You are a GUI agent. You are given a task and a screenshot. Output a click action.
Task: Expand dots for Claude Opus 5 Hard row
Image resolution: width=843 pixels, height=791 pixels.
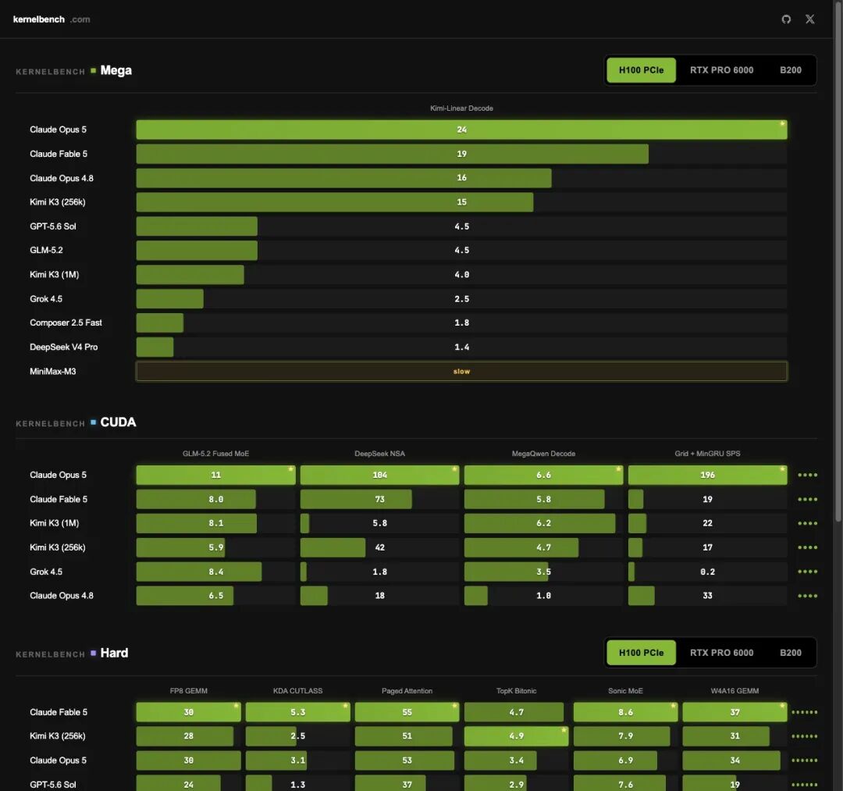pyautogui.click(x=805, y=761)
